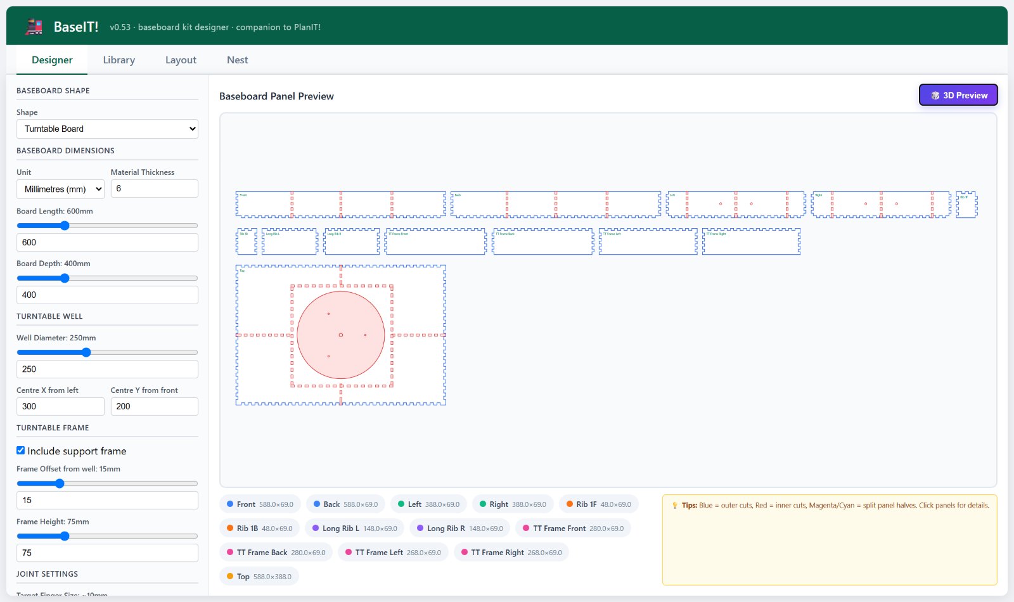Viewport: 1014px width, 602px height.
Task: Toggle Include support frame checkbox
Action: click(x=21, y=451)
